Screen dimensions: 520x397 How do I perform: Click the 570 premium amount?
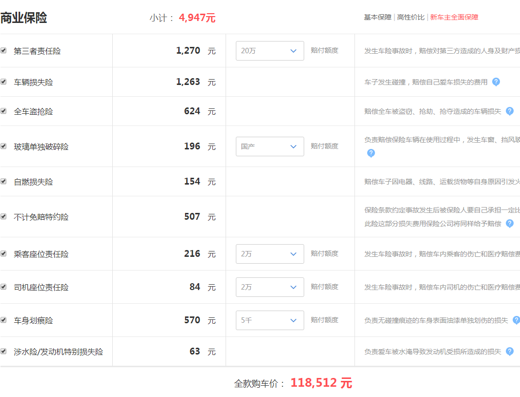192,320
